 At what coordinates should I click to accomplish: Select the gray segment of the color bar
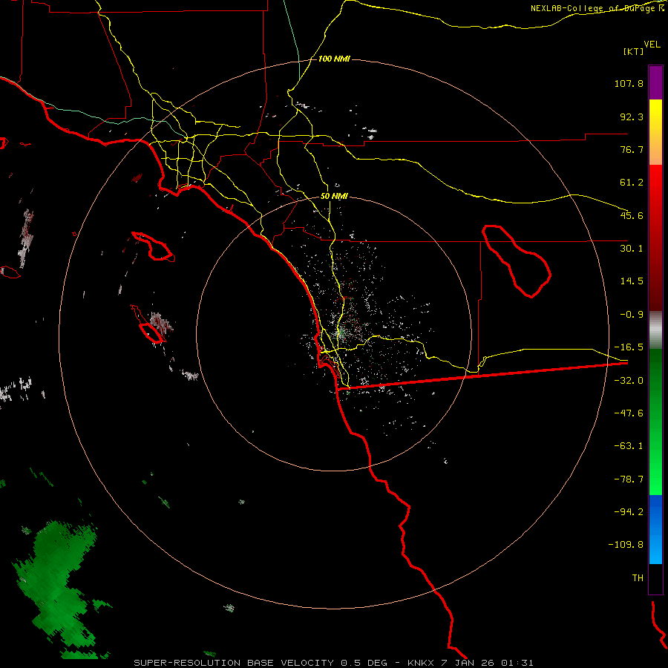tap(655, 330)
